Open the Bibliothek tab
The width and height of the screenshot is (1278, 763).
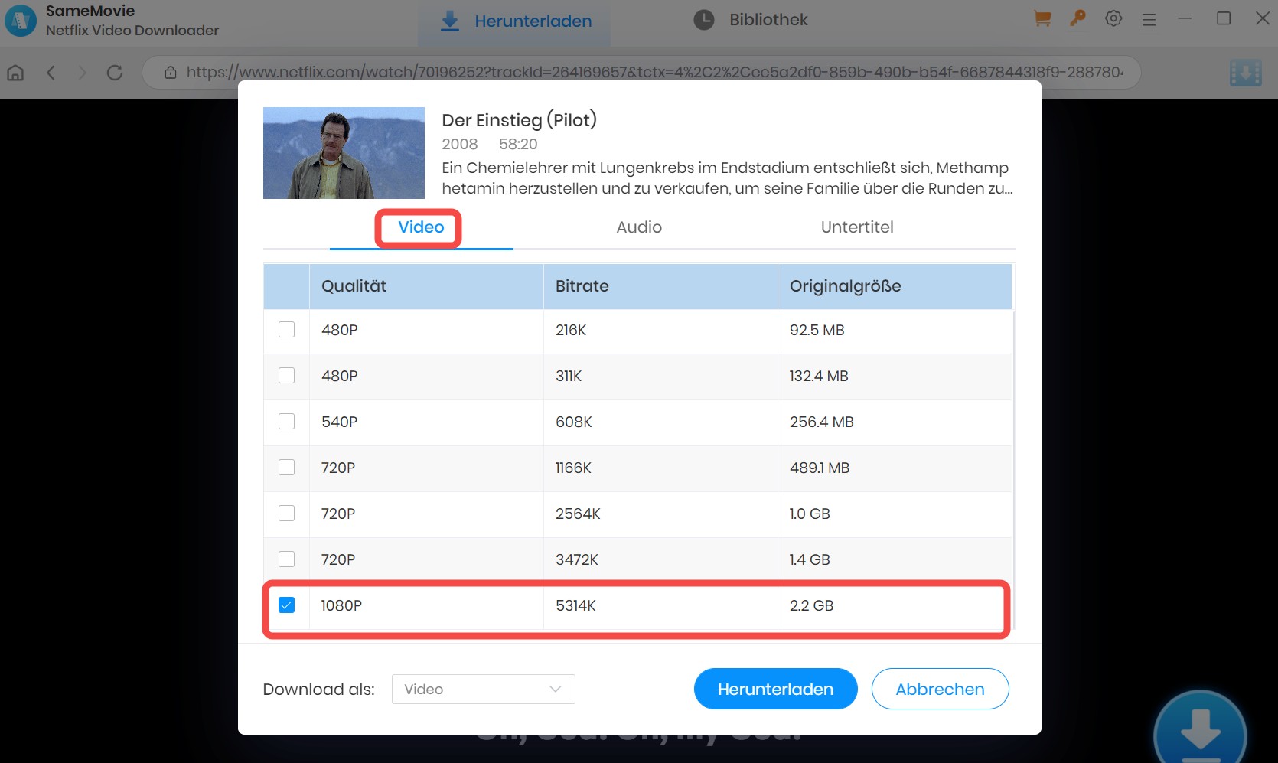point(751,20)
